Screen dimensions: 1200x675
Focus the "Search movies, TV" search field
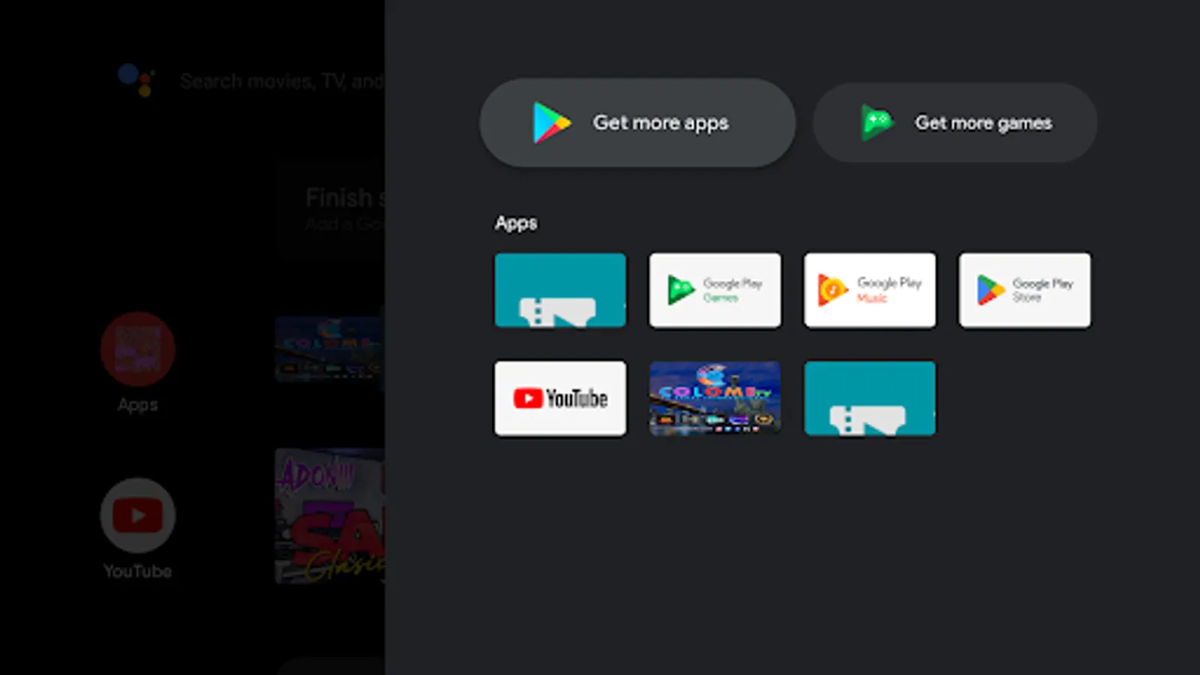(x=282, y=81)
